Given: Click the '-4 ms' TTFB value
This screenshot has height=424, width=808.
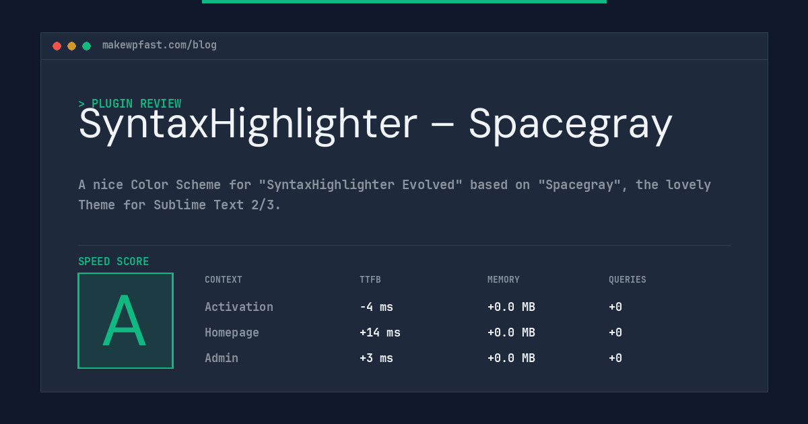Looking at the screenshot, I should (x=376, y=307).
